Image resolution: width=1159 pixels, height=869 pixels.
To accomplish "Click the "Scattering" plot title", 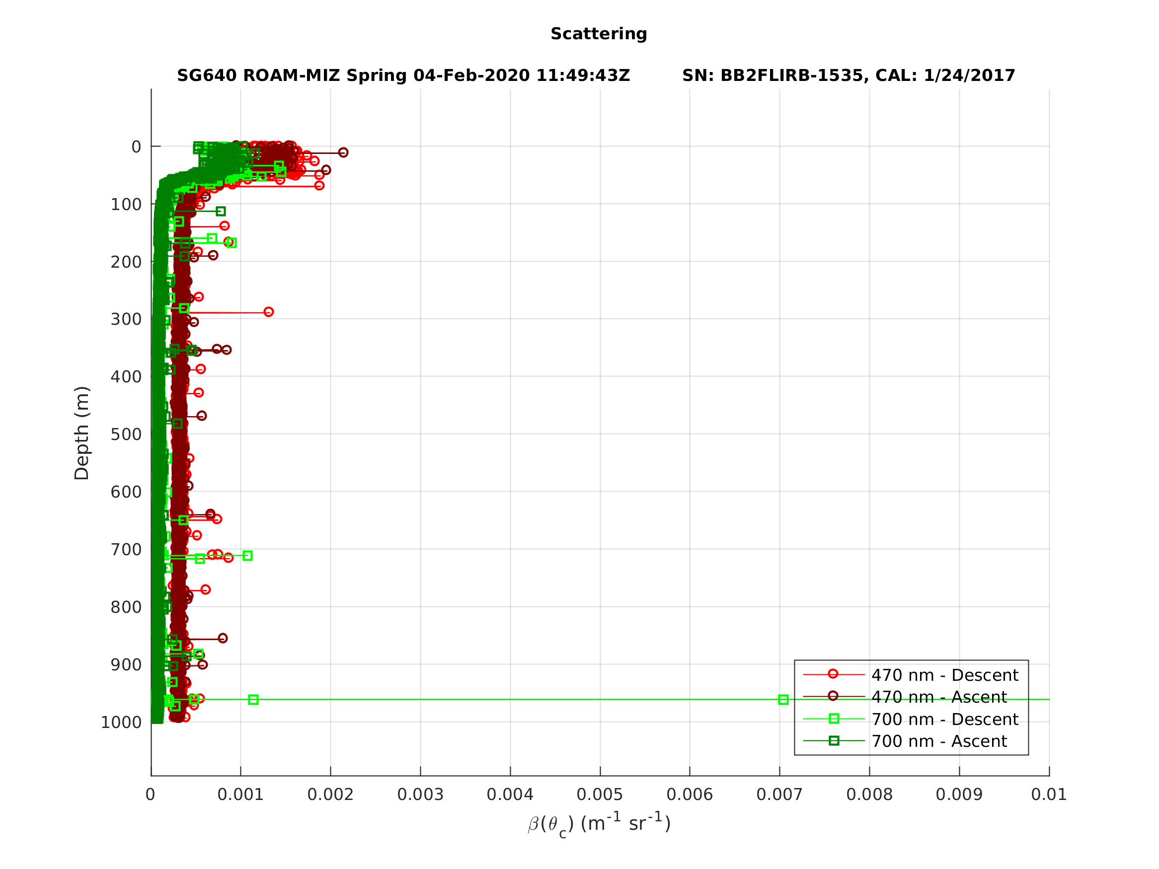I will 598,34.
